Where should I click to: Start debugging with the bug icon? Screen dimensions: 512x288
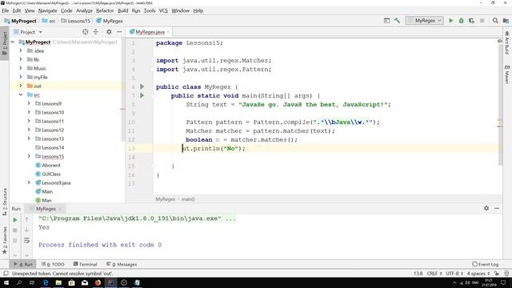[x=461, y=21]
